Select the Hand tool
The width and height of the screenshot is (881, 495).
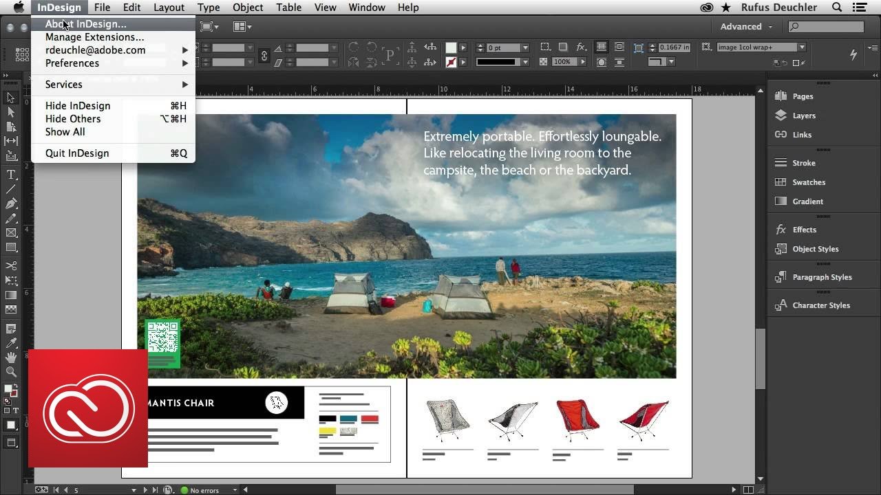[11, 357]
